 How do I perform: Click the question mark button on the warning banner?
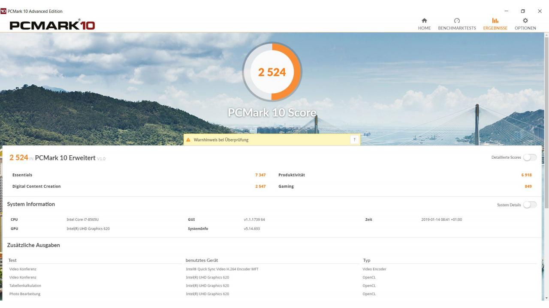pyautogui.click(x=354, y=139)
